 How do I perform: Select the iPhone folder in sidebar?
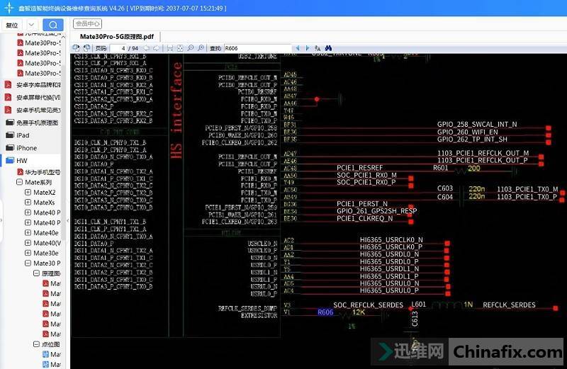(x=26, y=148)
